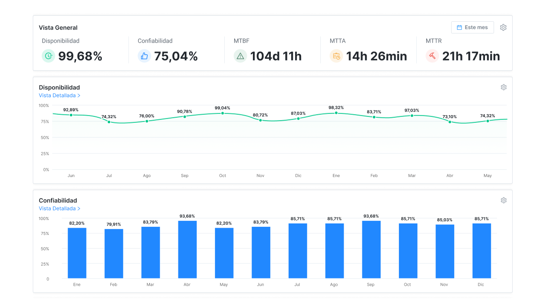The image size is (545, 307).
Task: Click the Nov data point 80,72%
Action: (x=261, y=120)
